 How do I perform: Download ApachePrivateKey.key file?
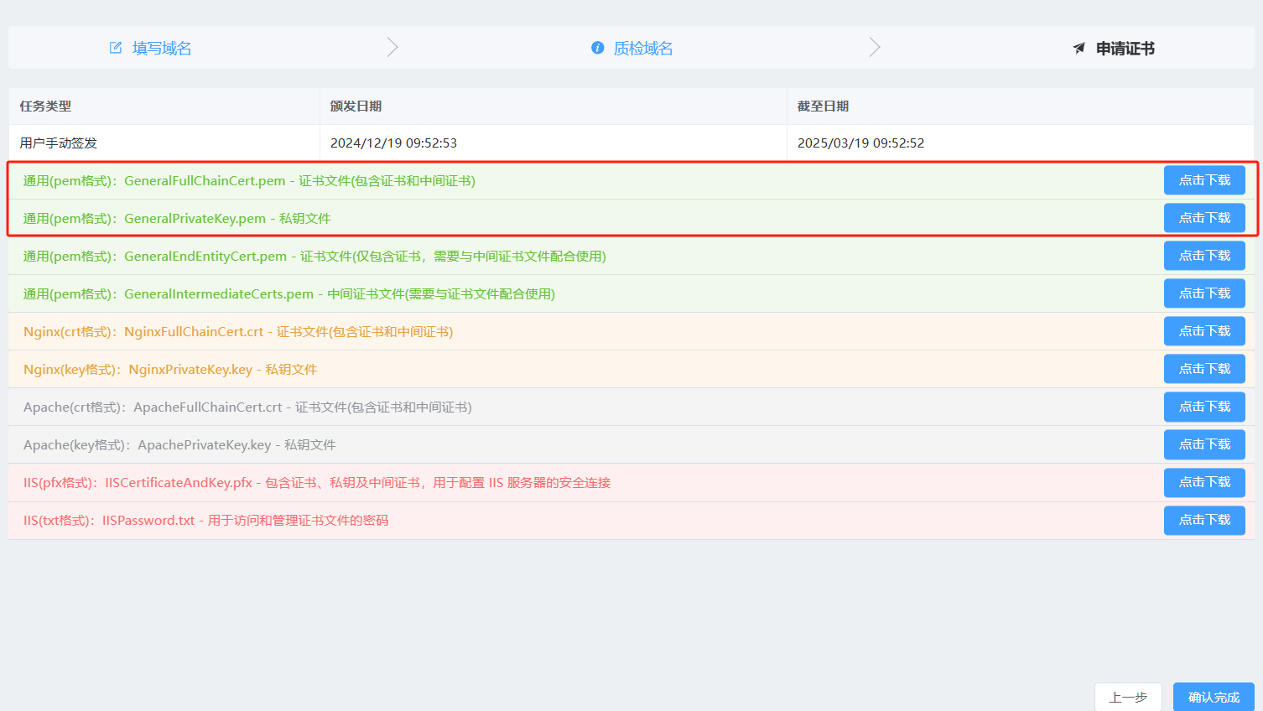coord(1203,444)
